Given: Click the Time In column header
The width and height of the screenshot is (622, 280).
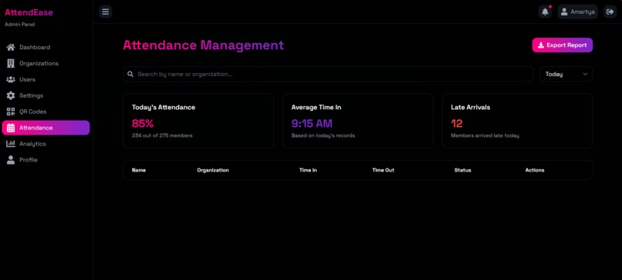Looking at the screenshot, I should pyautogui.click(x=308, y=170).
